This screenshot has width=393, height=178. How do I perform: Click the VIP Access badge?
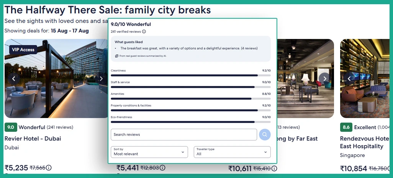coord(23,50)
